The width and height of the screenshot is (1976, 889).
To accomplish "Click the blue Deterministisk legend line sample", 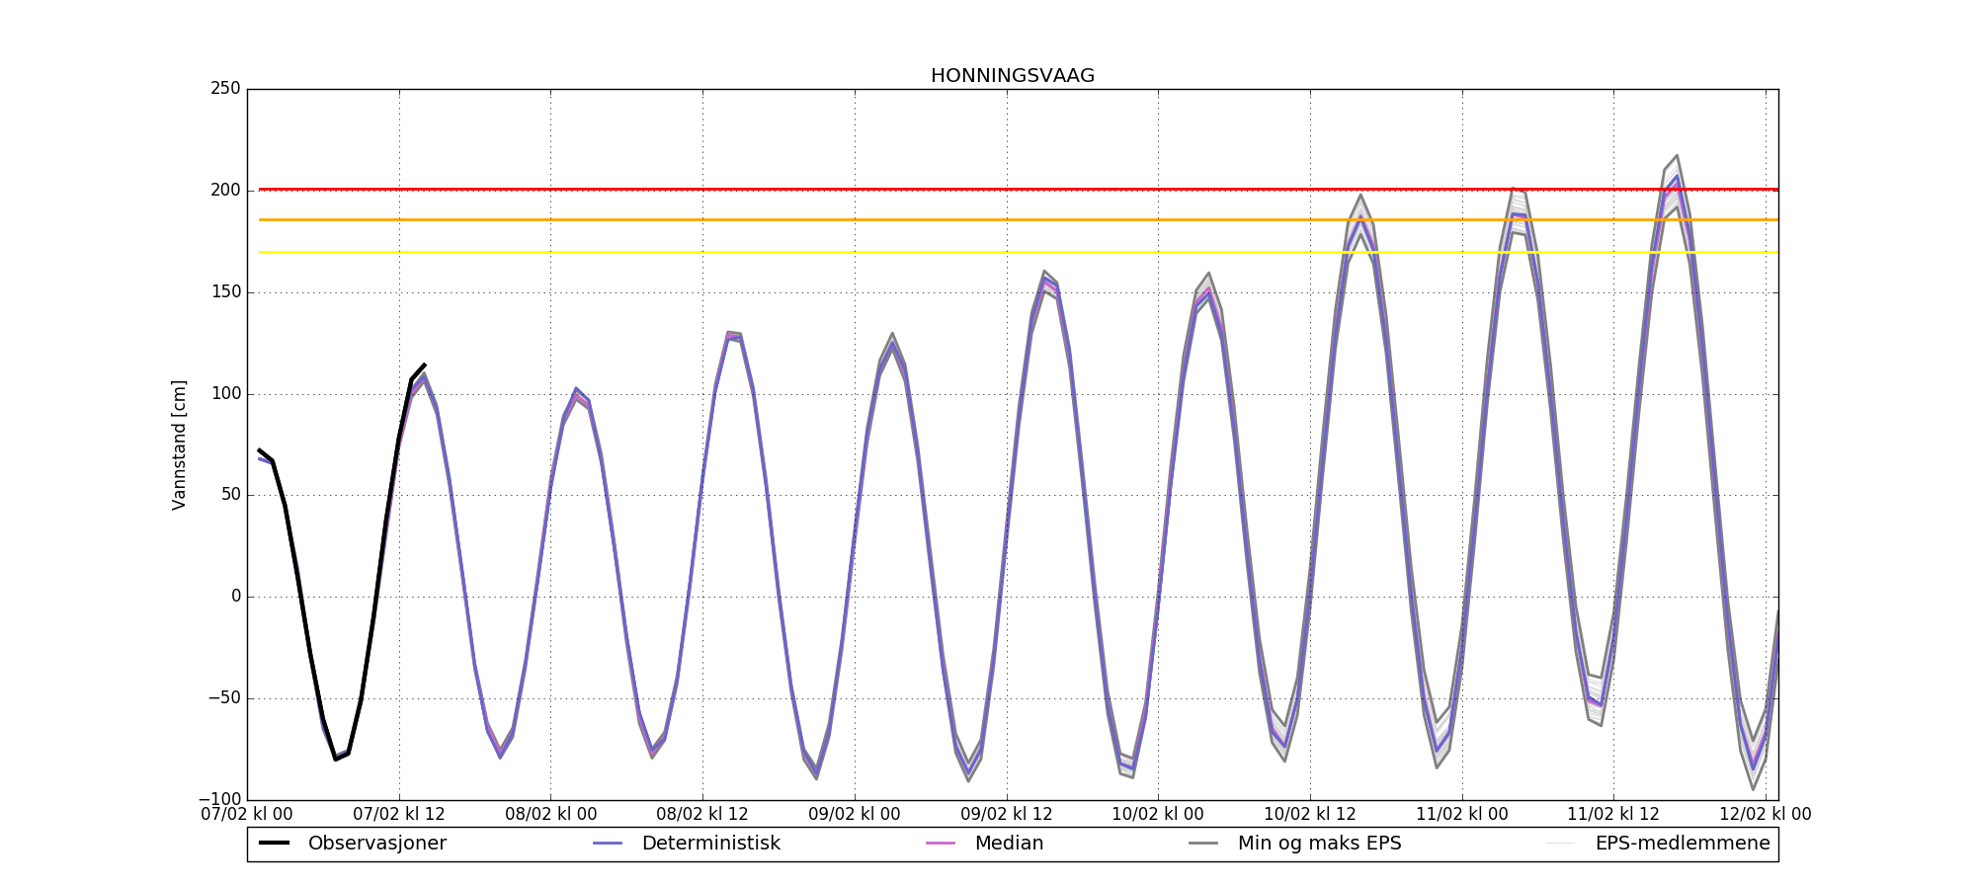I will pyautogui.click(x=608, y=844).
